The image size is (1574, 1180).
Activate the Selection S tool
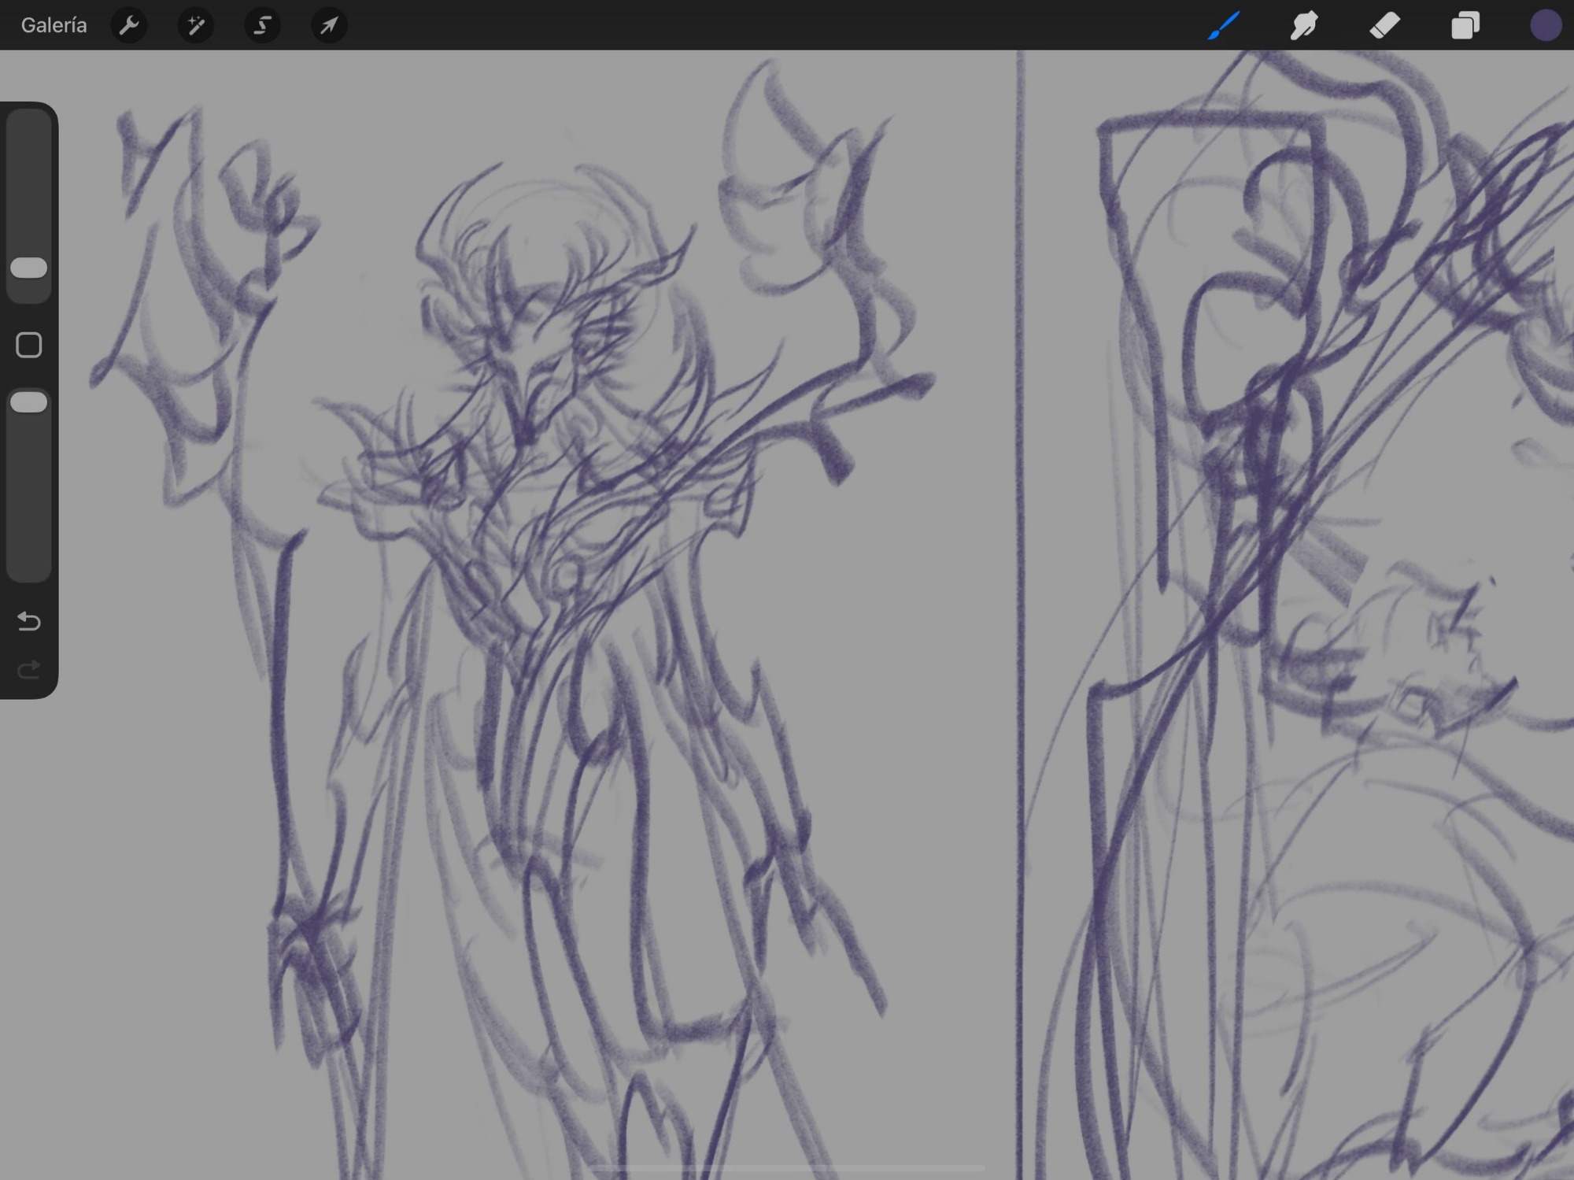click(262, 25)
